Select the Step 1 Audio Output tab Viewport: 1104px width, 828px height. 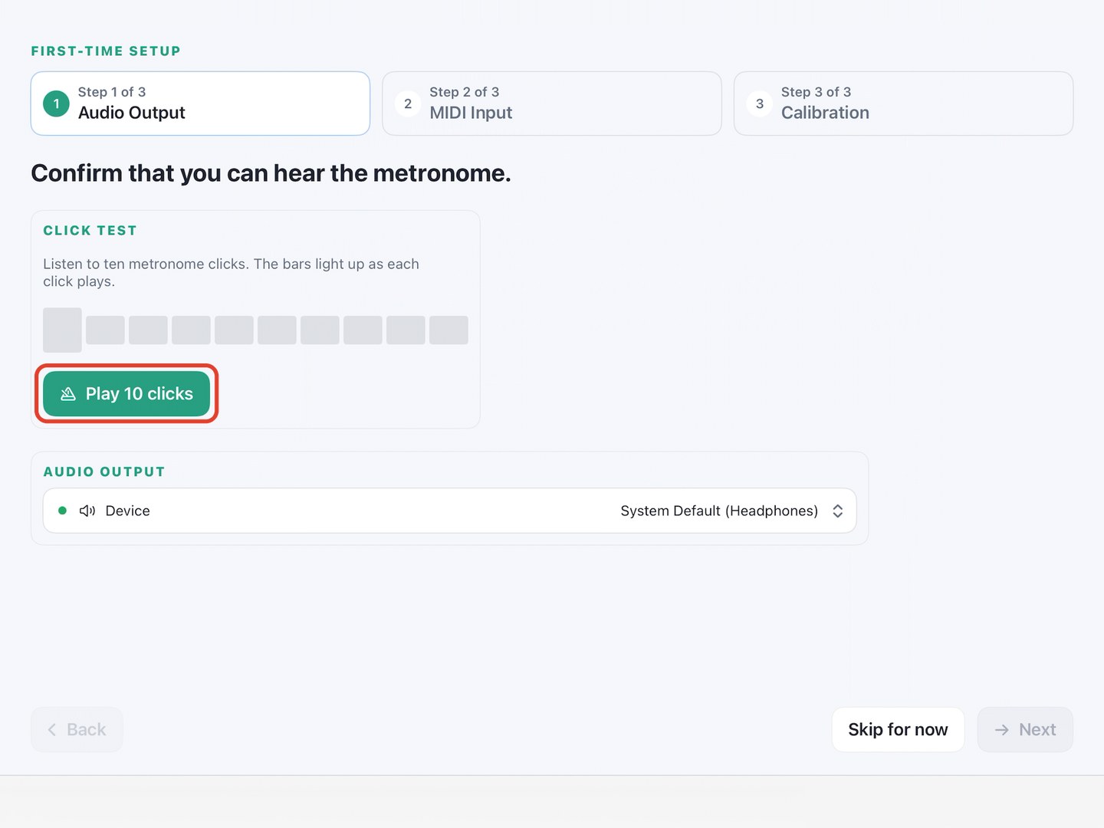[200, 103]
